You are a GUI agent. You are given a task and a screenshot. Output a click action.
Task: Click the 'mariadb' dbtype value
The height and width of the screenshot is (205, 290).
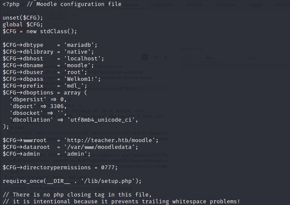coord(81,44)
